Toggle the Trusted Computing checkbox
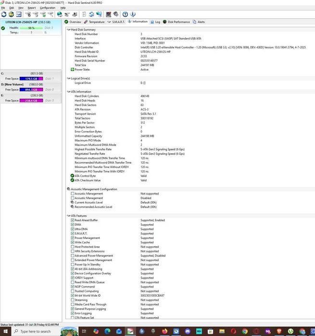 coord(72,291)
